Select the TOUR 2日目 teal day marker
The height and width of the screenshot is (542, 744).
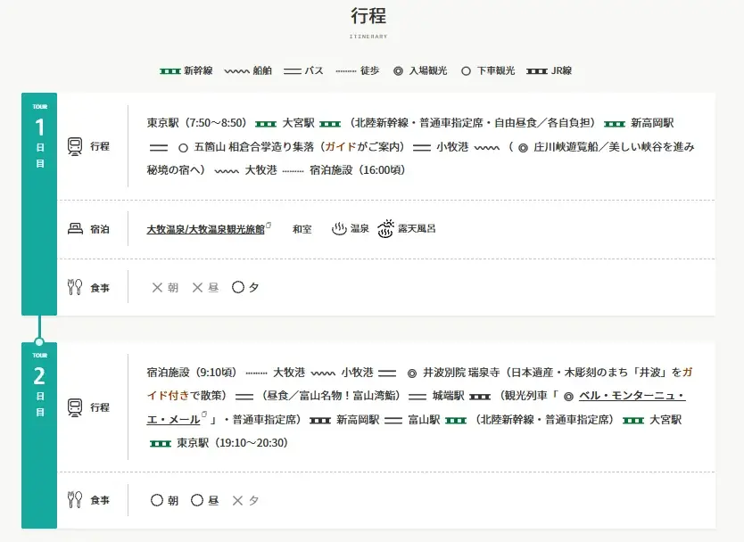[39, 435]
